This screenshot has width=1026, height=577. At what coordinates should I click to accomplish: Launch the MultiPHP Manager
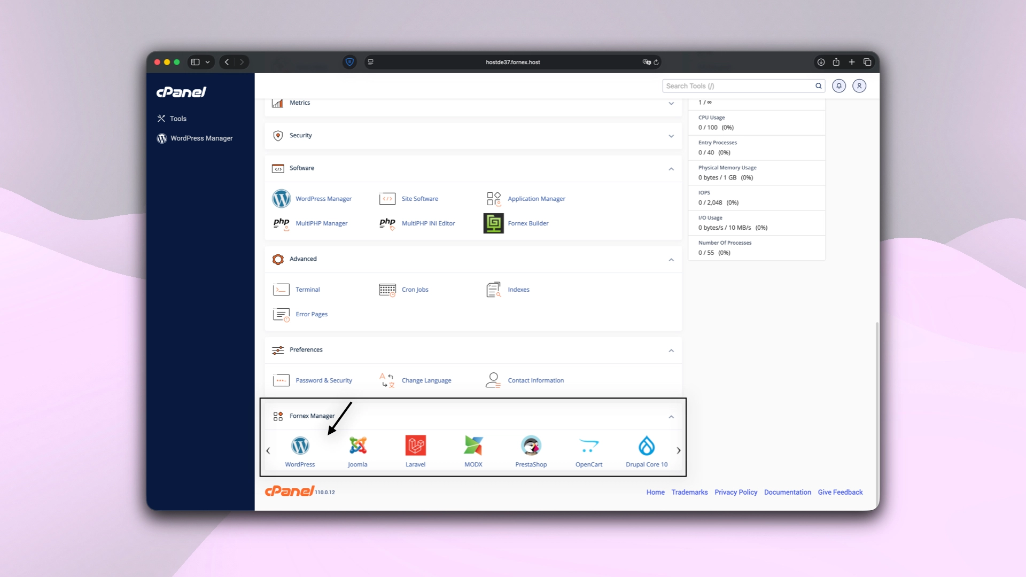(x=321, y=223)
